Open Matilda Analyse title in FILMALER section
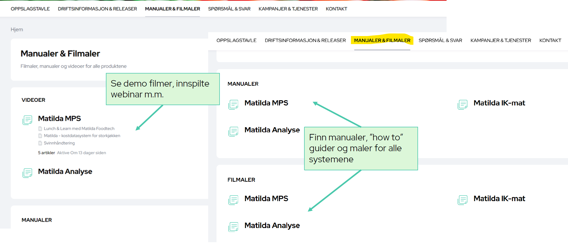This screenshot has width=568, height=243. click(x=272, y=225)
